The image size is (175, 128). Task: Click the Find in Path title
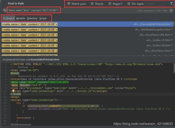coord(16,3)
